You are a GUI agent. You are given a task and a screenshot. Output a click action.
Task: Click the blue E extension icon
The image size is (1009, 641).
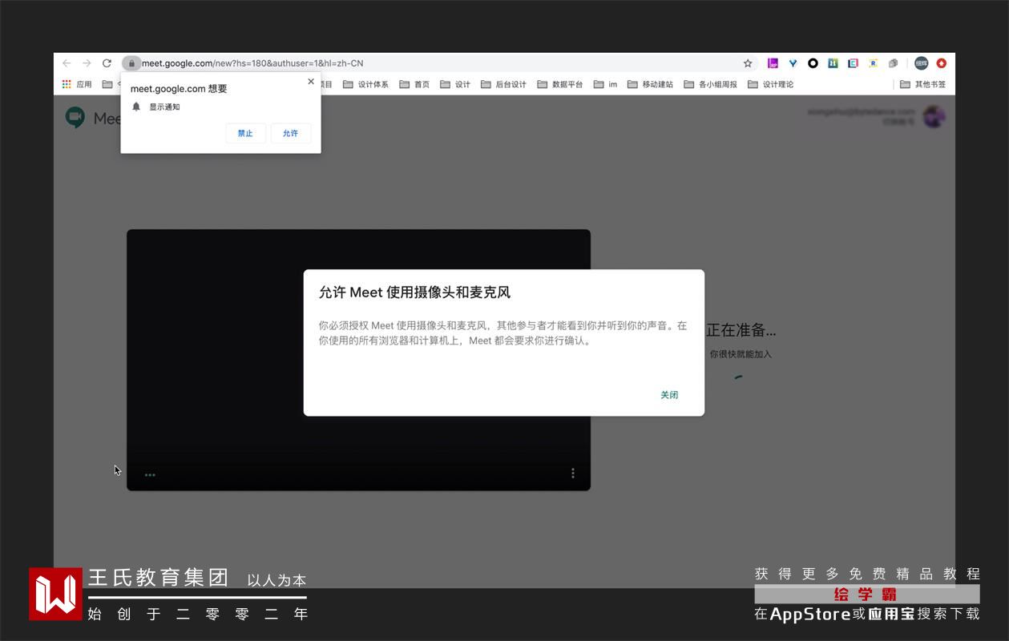[853, 63]
